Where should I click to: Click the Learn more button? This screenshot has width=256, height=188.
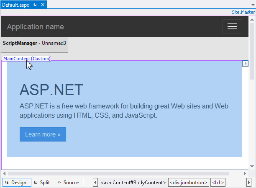(43, 134)
